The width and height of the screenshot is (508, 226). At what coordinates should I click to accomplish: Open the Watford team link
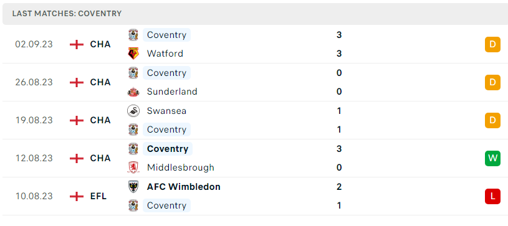[x=165, y=54]
